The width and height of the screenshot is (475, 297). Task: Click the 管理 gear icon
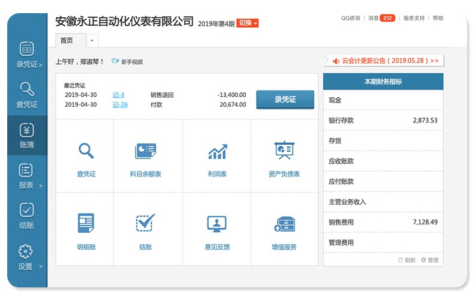click(x=423, y=260)
